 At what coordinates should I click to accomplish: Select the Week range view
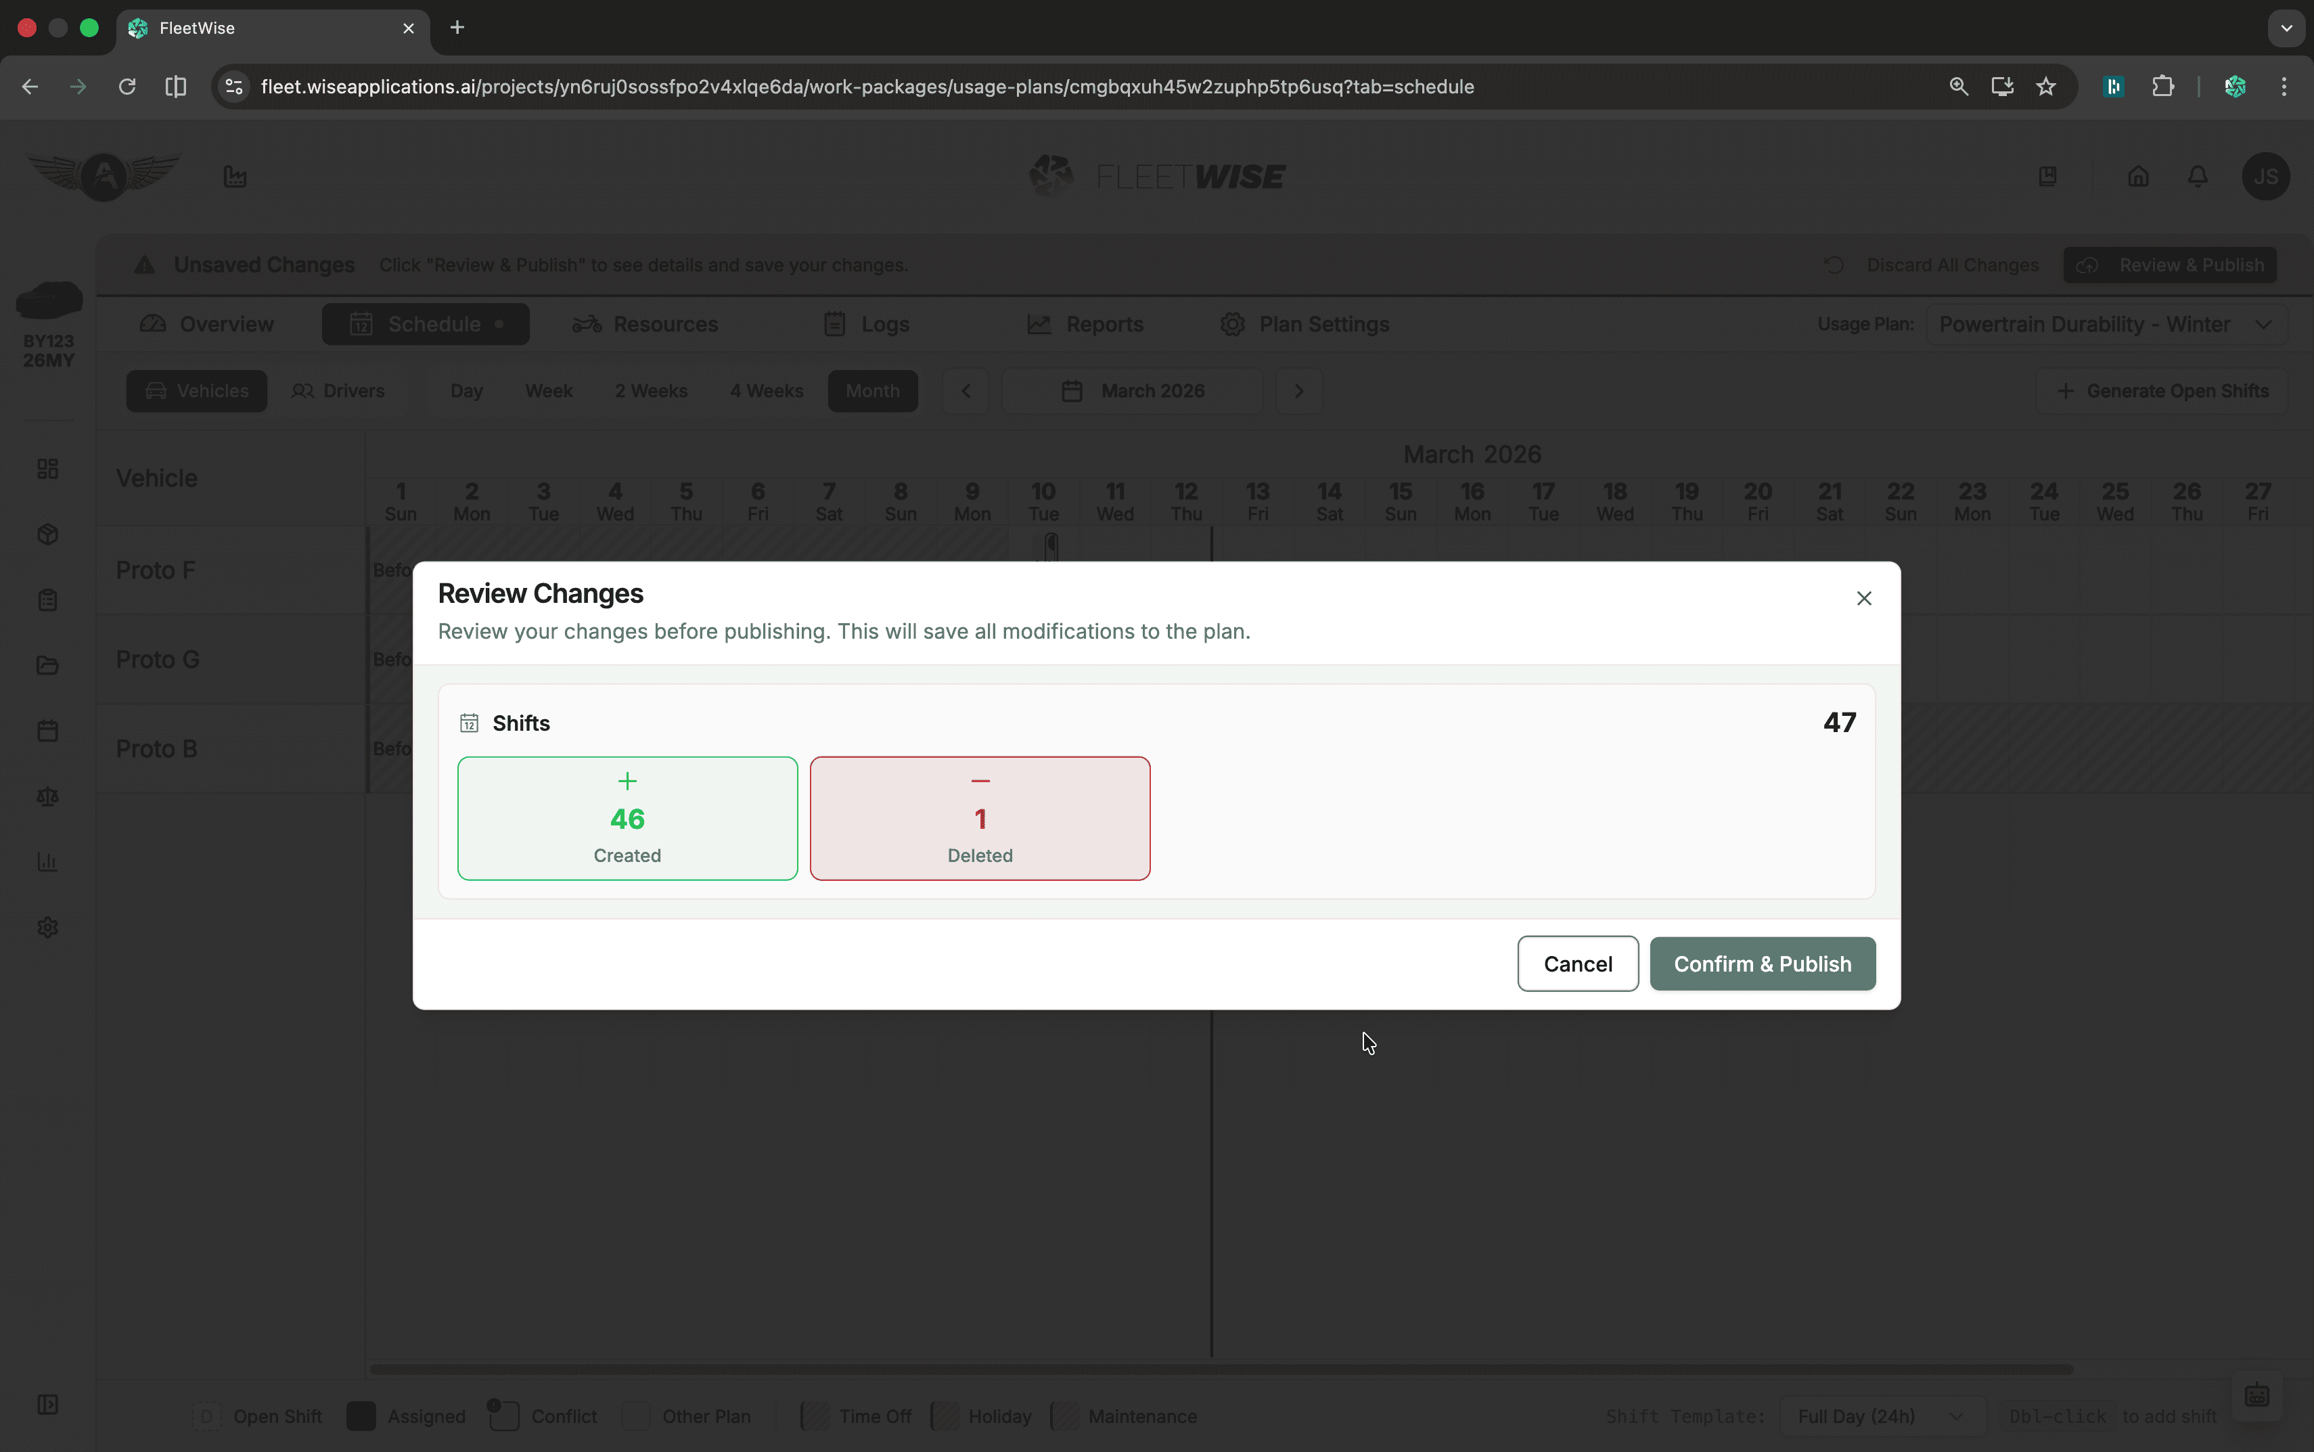tap(548, 391)
